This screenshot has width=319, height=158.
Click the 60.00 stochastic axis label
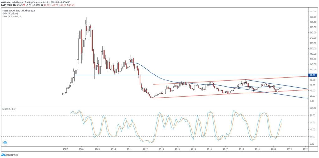pyautogui.click(x=313, y=122)
